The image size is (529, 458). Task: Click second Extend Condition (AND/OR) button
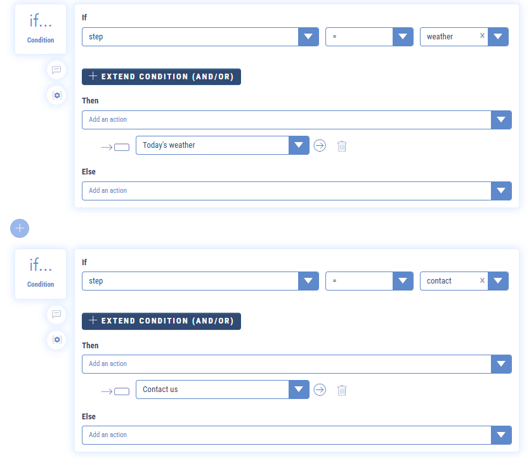[161, 321]
